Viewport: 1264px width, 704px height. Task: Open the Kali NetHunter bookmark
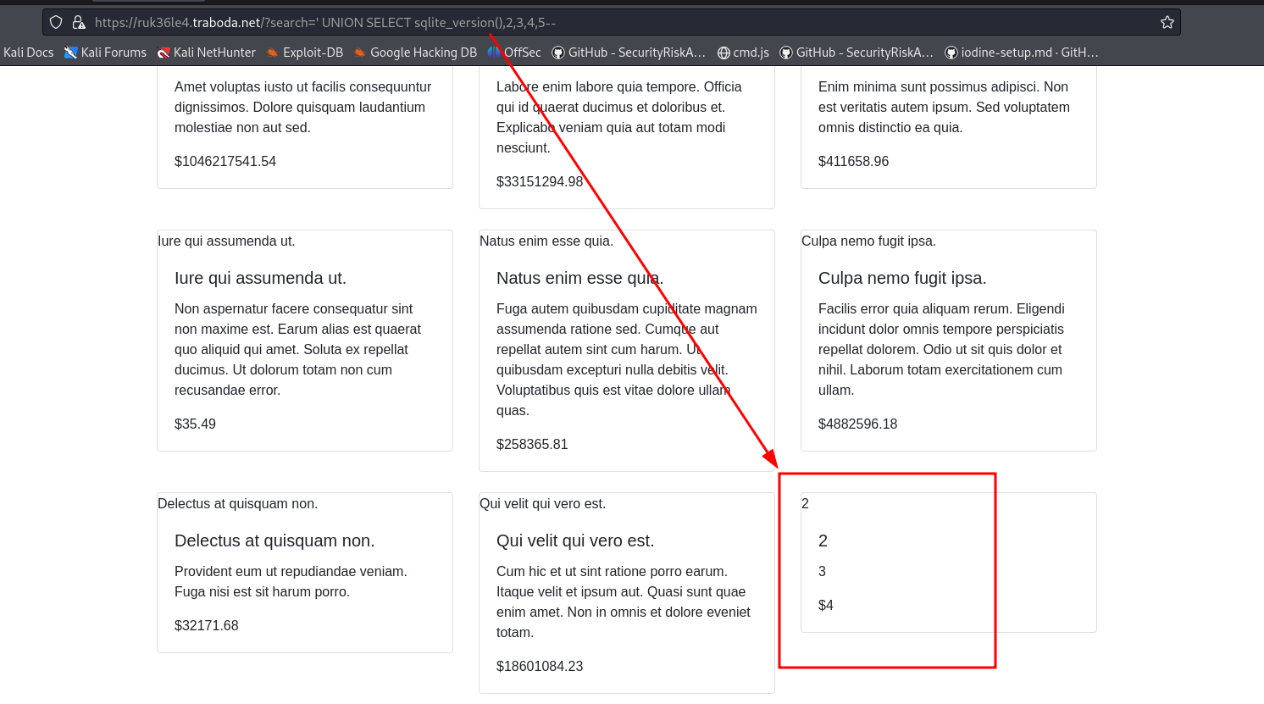[x=206, y=53]
